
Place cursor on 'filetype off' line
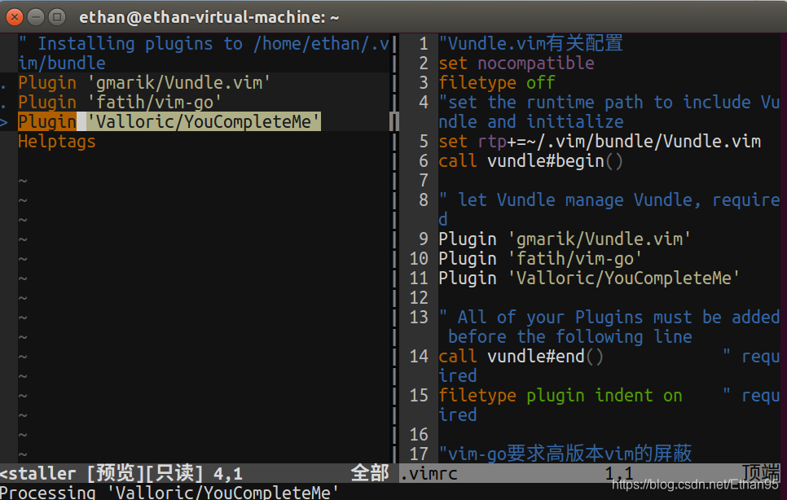click(497, 83)
